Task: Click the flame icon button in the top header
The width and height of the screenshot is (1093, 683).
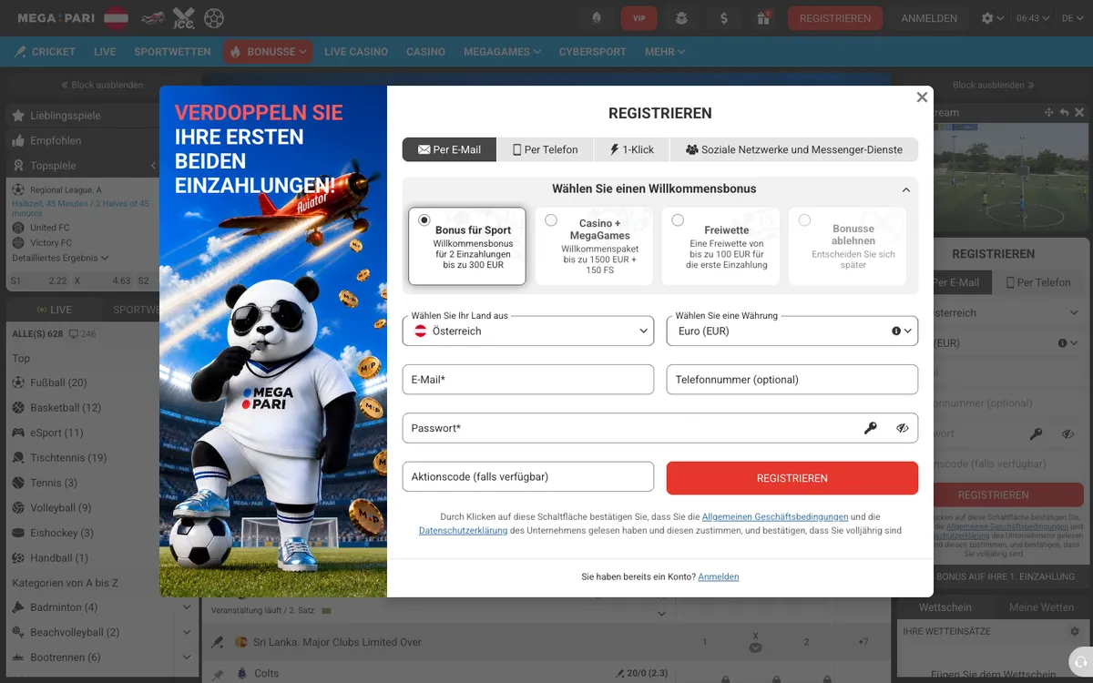Action: click(597, 18)
